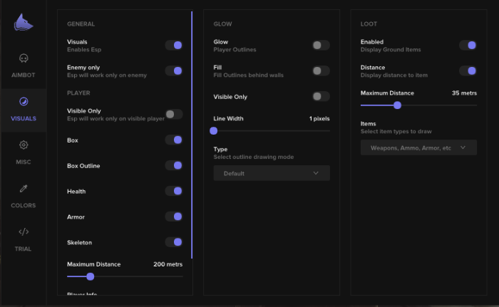Open the Aimbot section via its face icon
The height and width of the screenshot is (307, 499).
point(24,58)
